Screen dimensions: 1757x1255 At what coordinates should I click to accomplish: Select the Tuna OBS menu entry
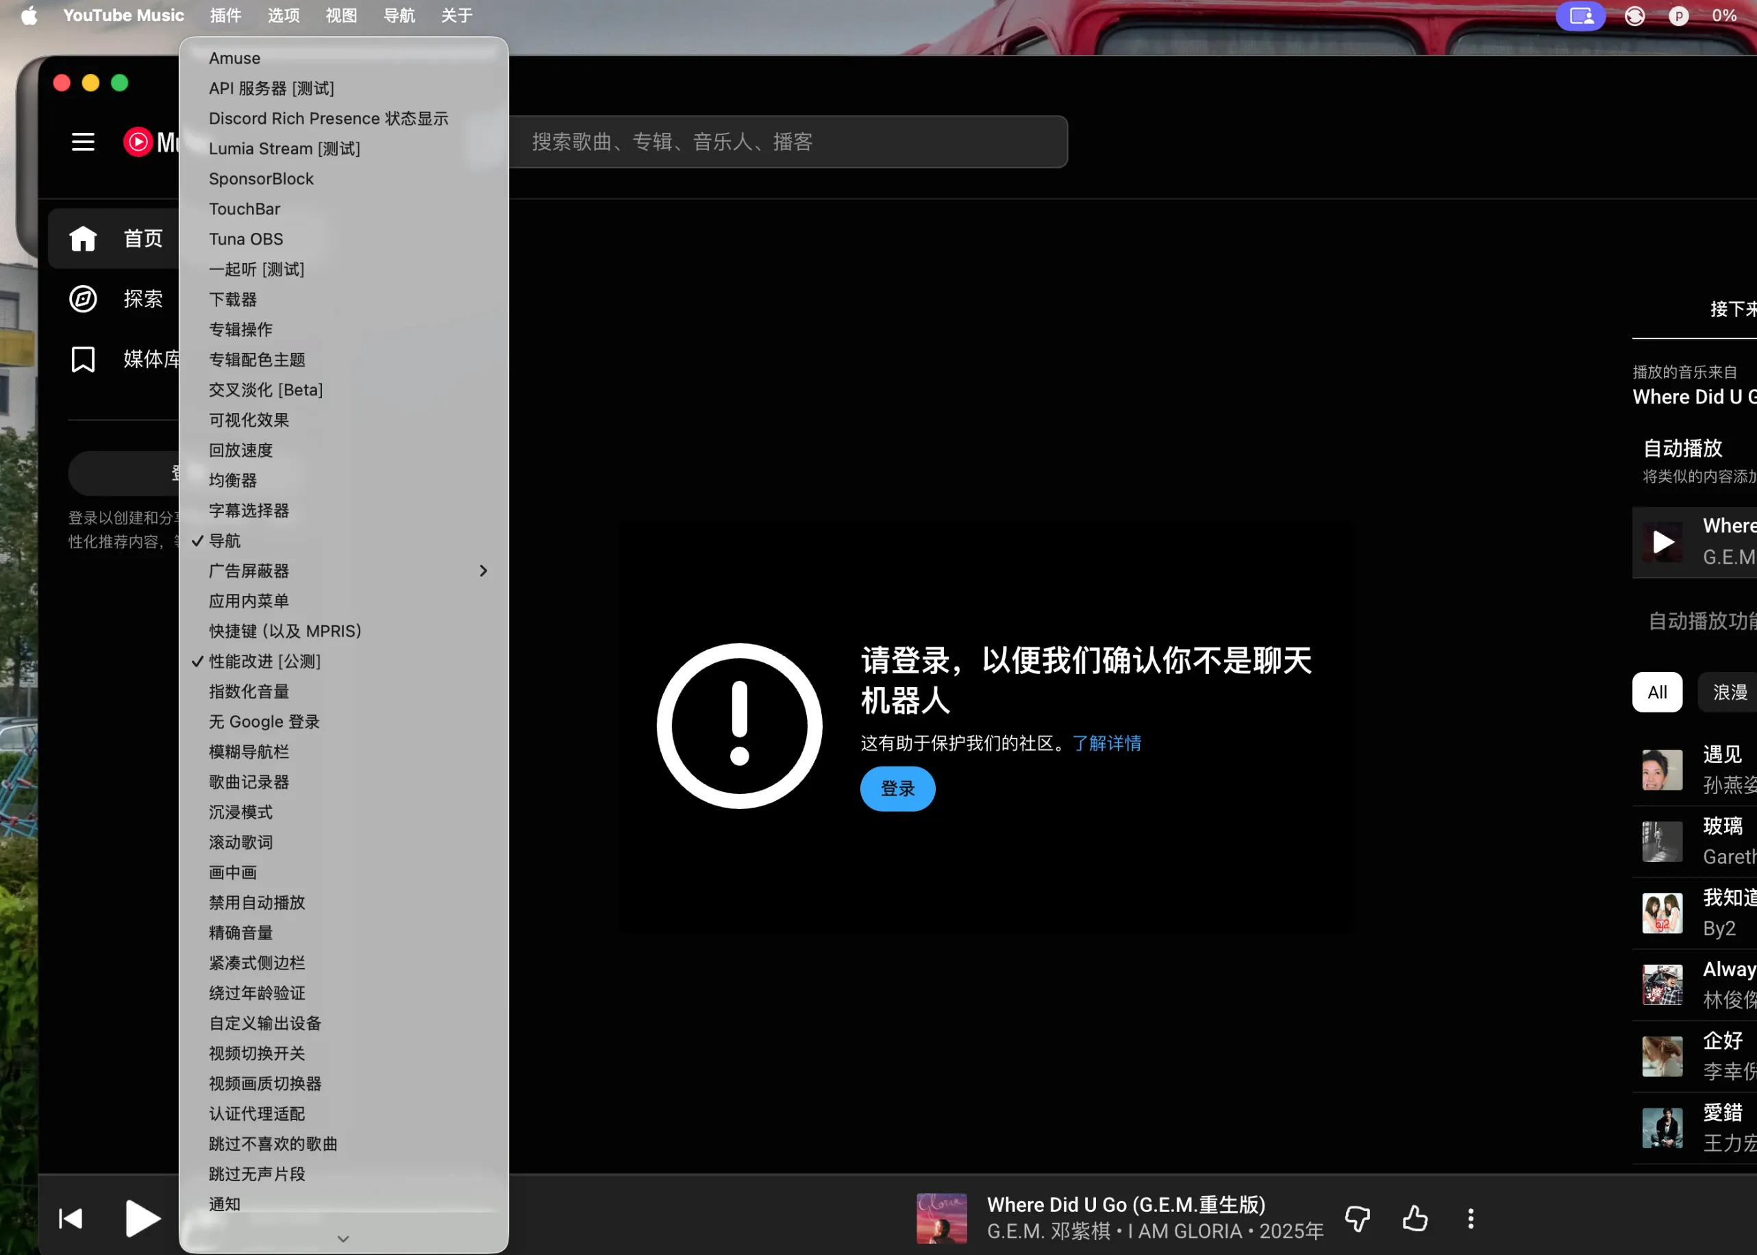[x=343, y=239]
